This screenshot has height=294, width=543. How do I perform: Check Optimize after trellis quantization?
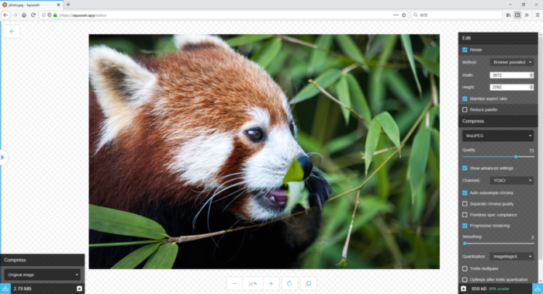pos(465,280)
